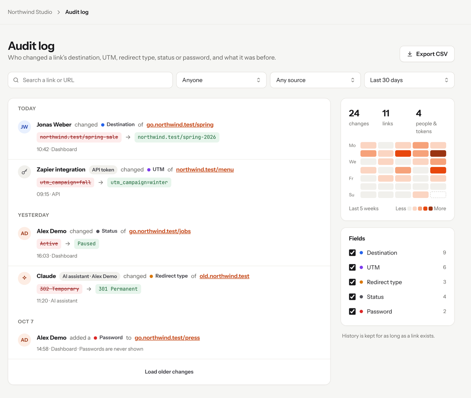
Task: Open the go.northwind.test/press link
Action: click(x=167, y=338)
